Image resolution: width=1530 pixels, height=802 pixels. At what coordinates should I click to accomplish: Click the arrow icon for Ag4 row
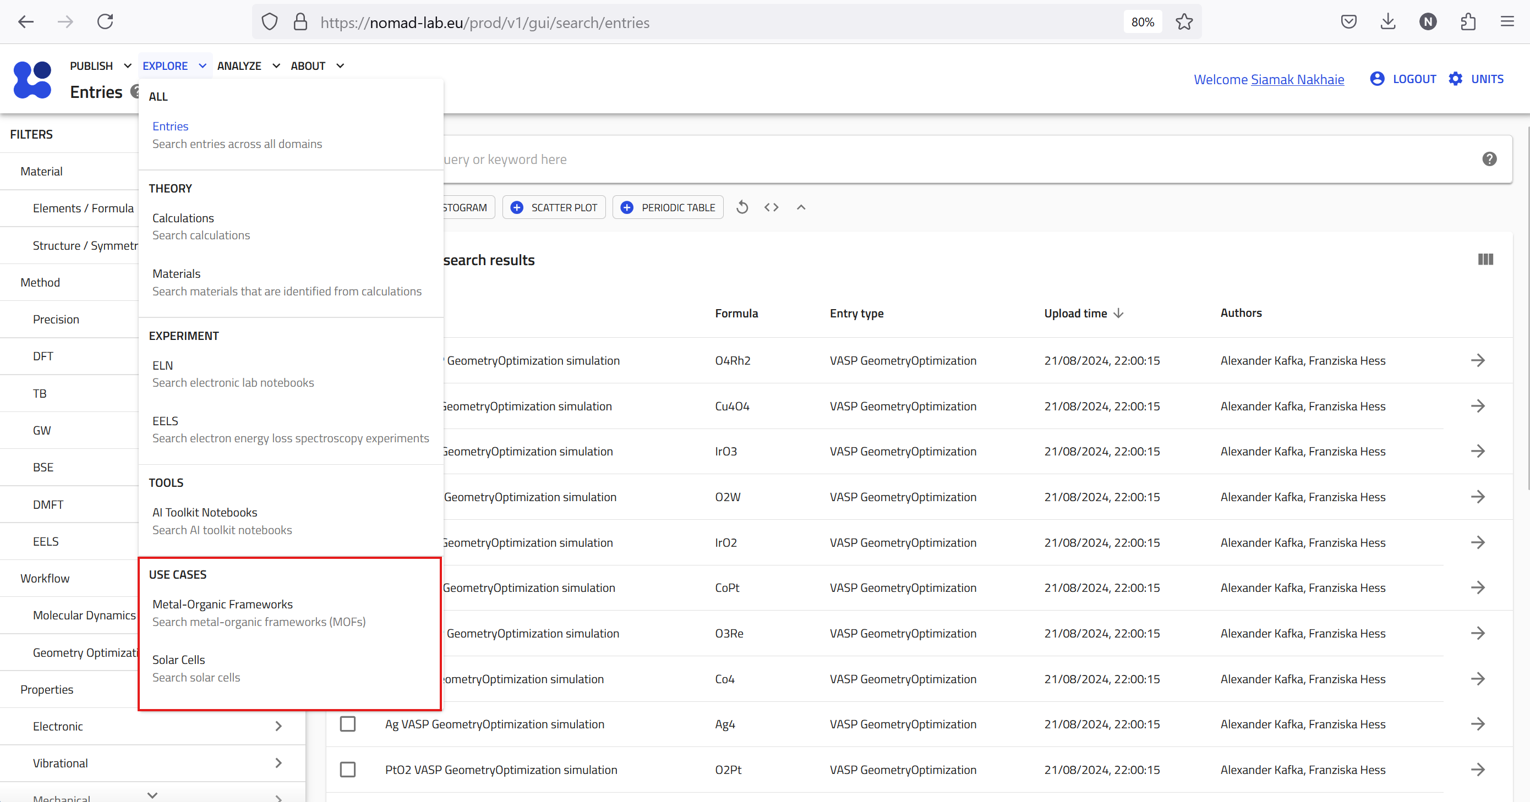point(1478,724)
